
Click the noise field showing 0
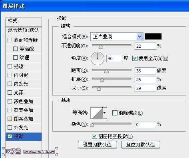click(x=145, y=125)
